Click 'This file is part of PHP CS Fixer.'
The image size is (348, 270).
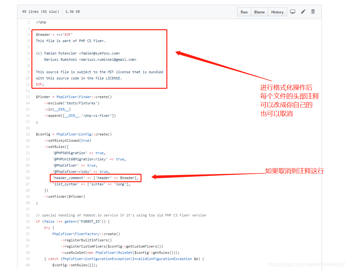(x=71, y=41)
